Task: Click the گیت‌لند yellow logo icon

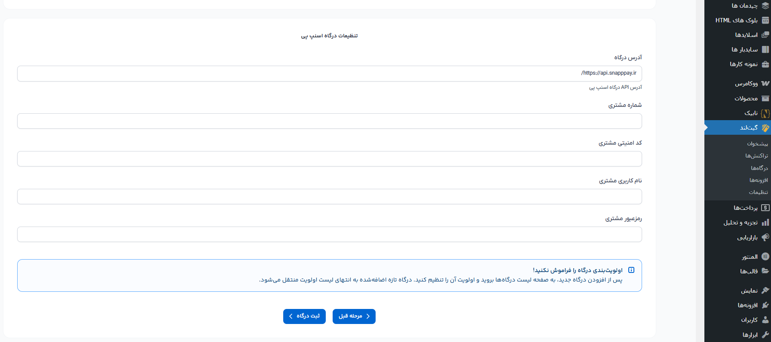Action: (765, 127)
